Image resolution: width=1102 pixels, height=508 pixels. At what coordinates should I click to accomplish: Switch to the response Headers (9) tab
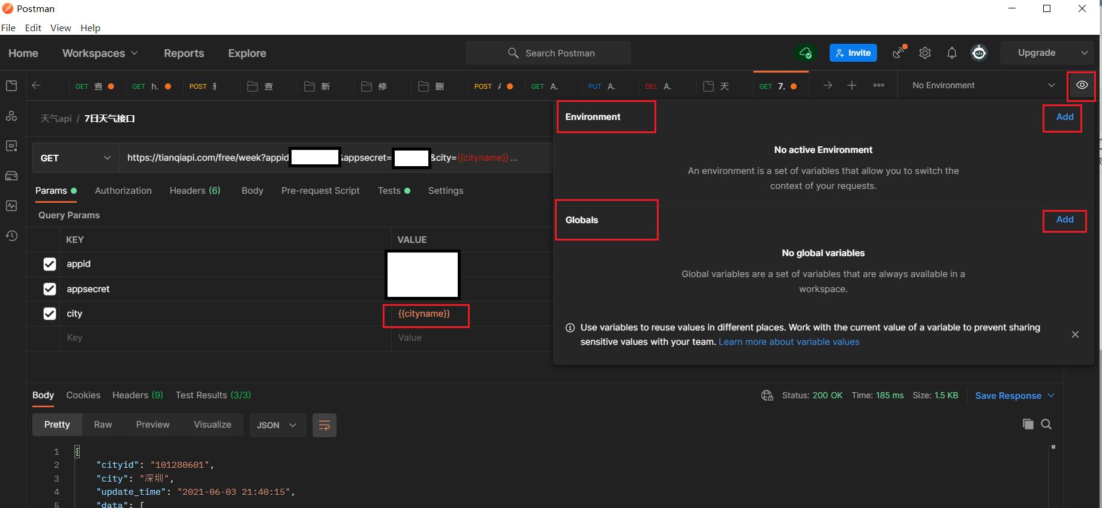coord(137,395)
